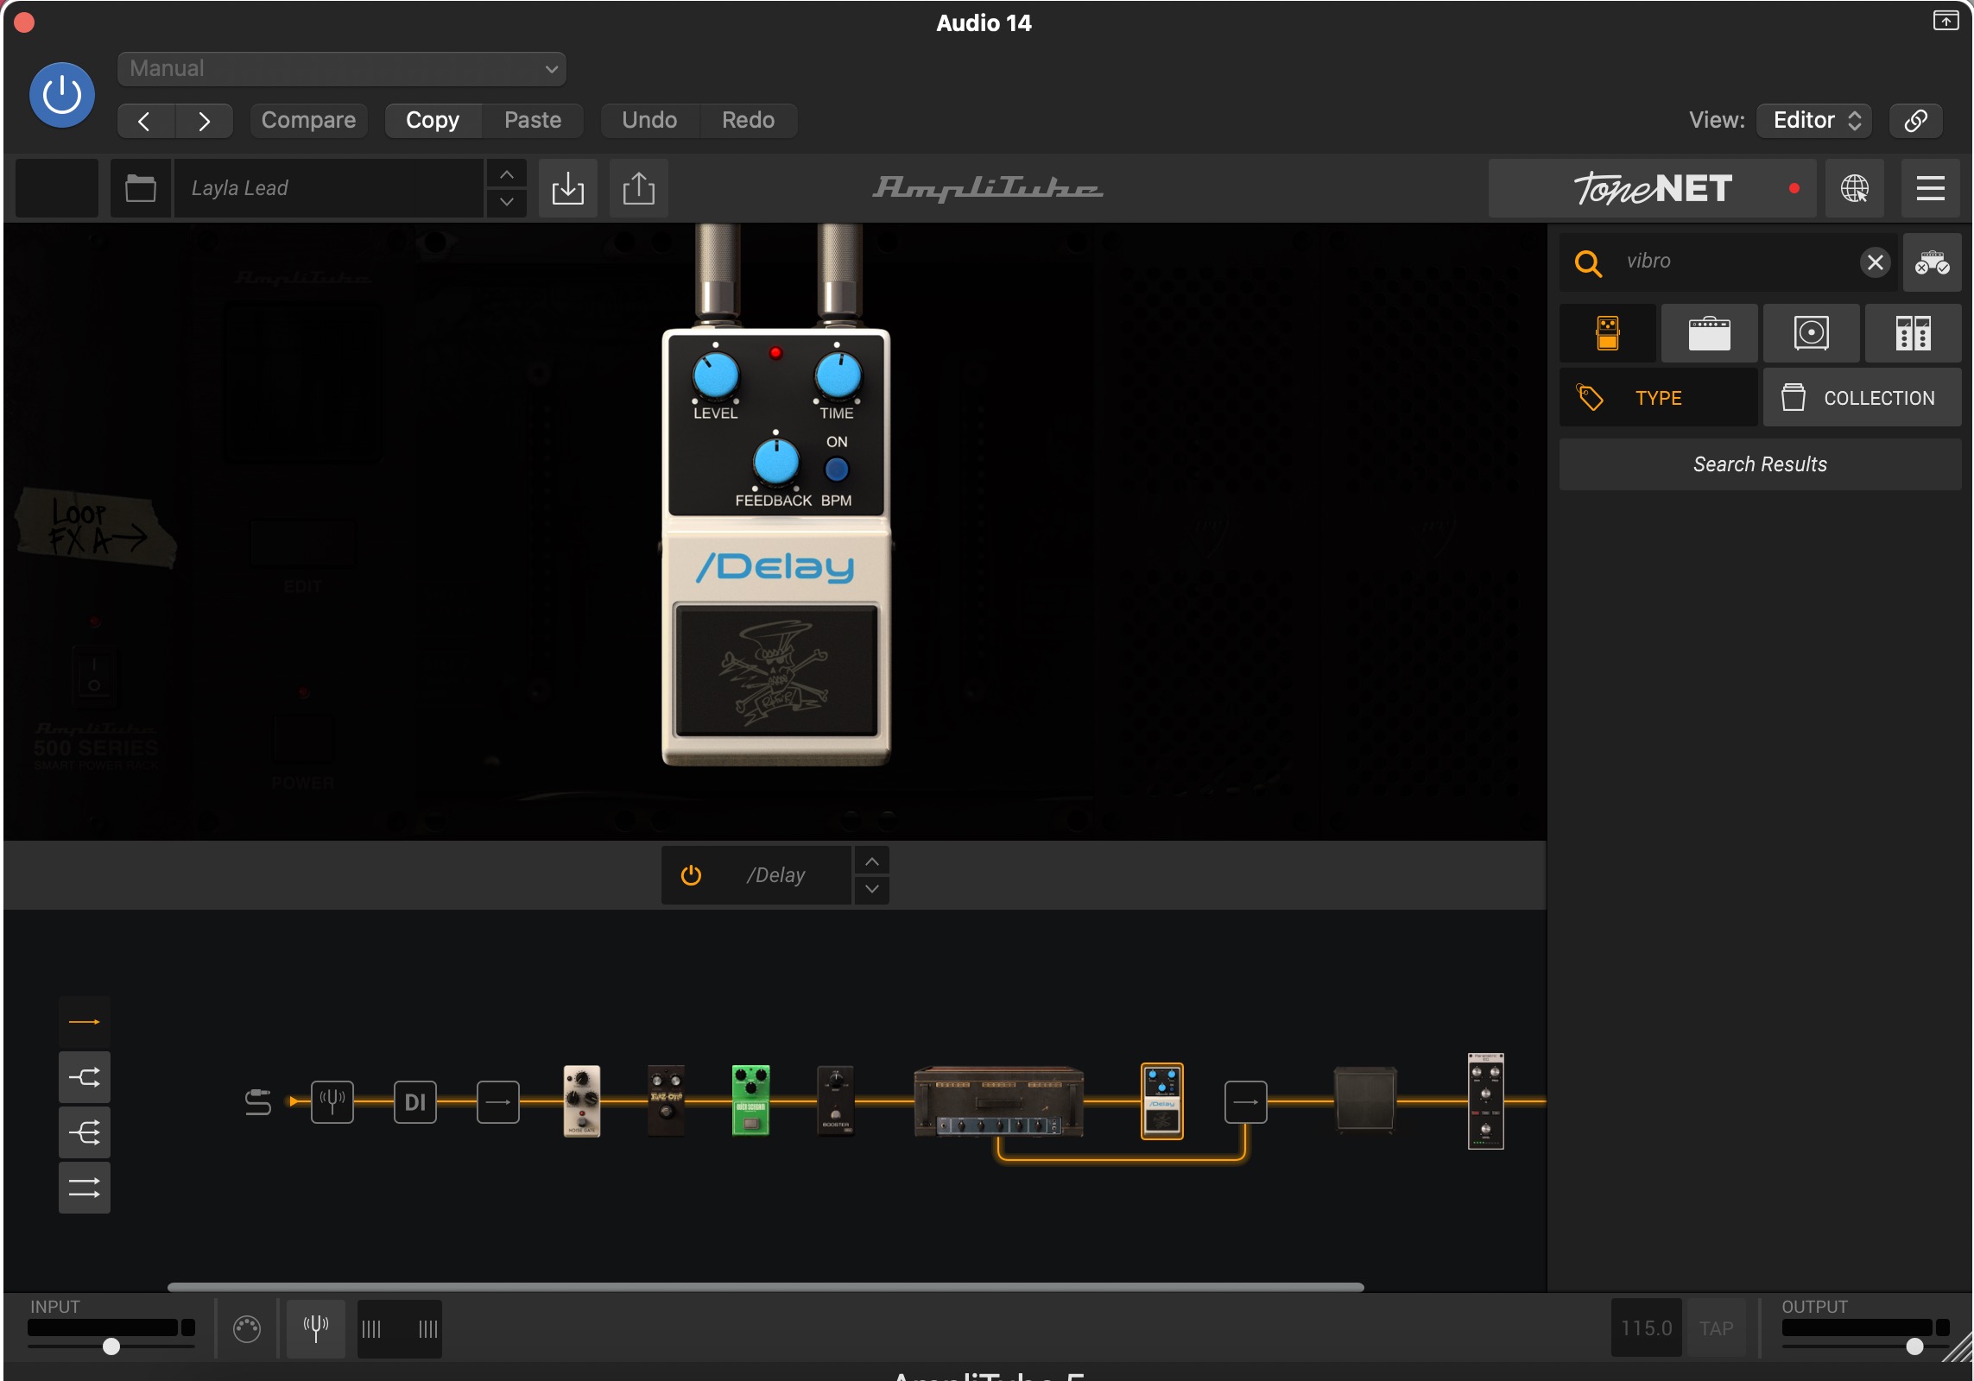Image resolution: width=1974 pixels, height=1381 pixels.
Task: Click the export share icon
Action: (x=639, y=188)
